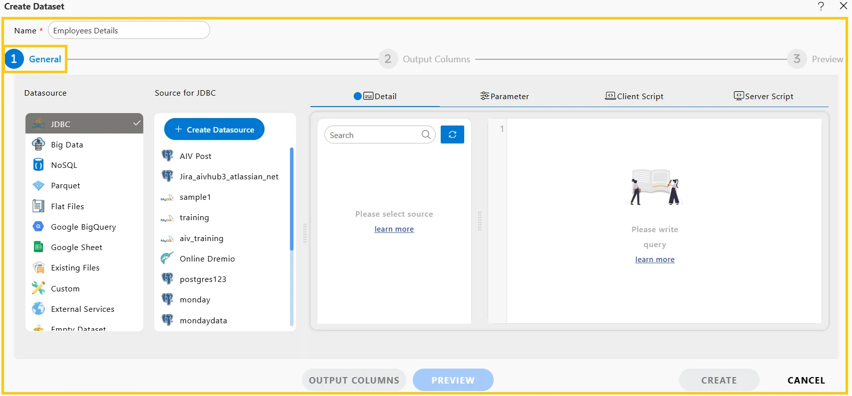
Task: Click the Google Sheet icon
Action: (x=38, y=247)
